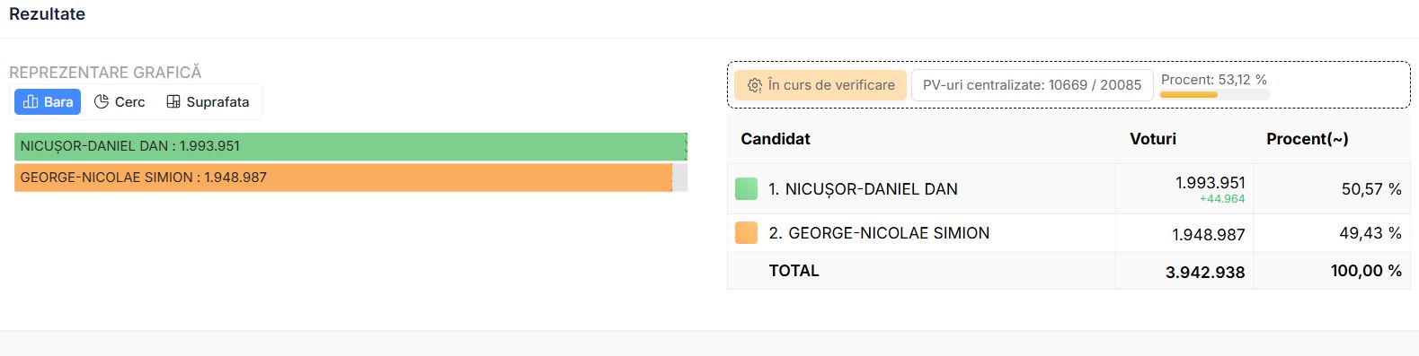Viewport: 1419px width, 356px height.
Task: Click the Procent(~) column header
Action: [1308, 139]
